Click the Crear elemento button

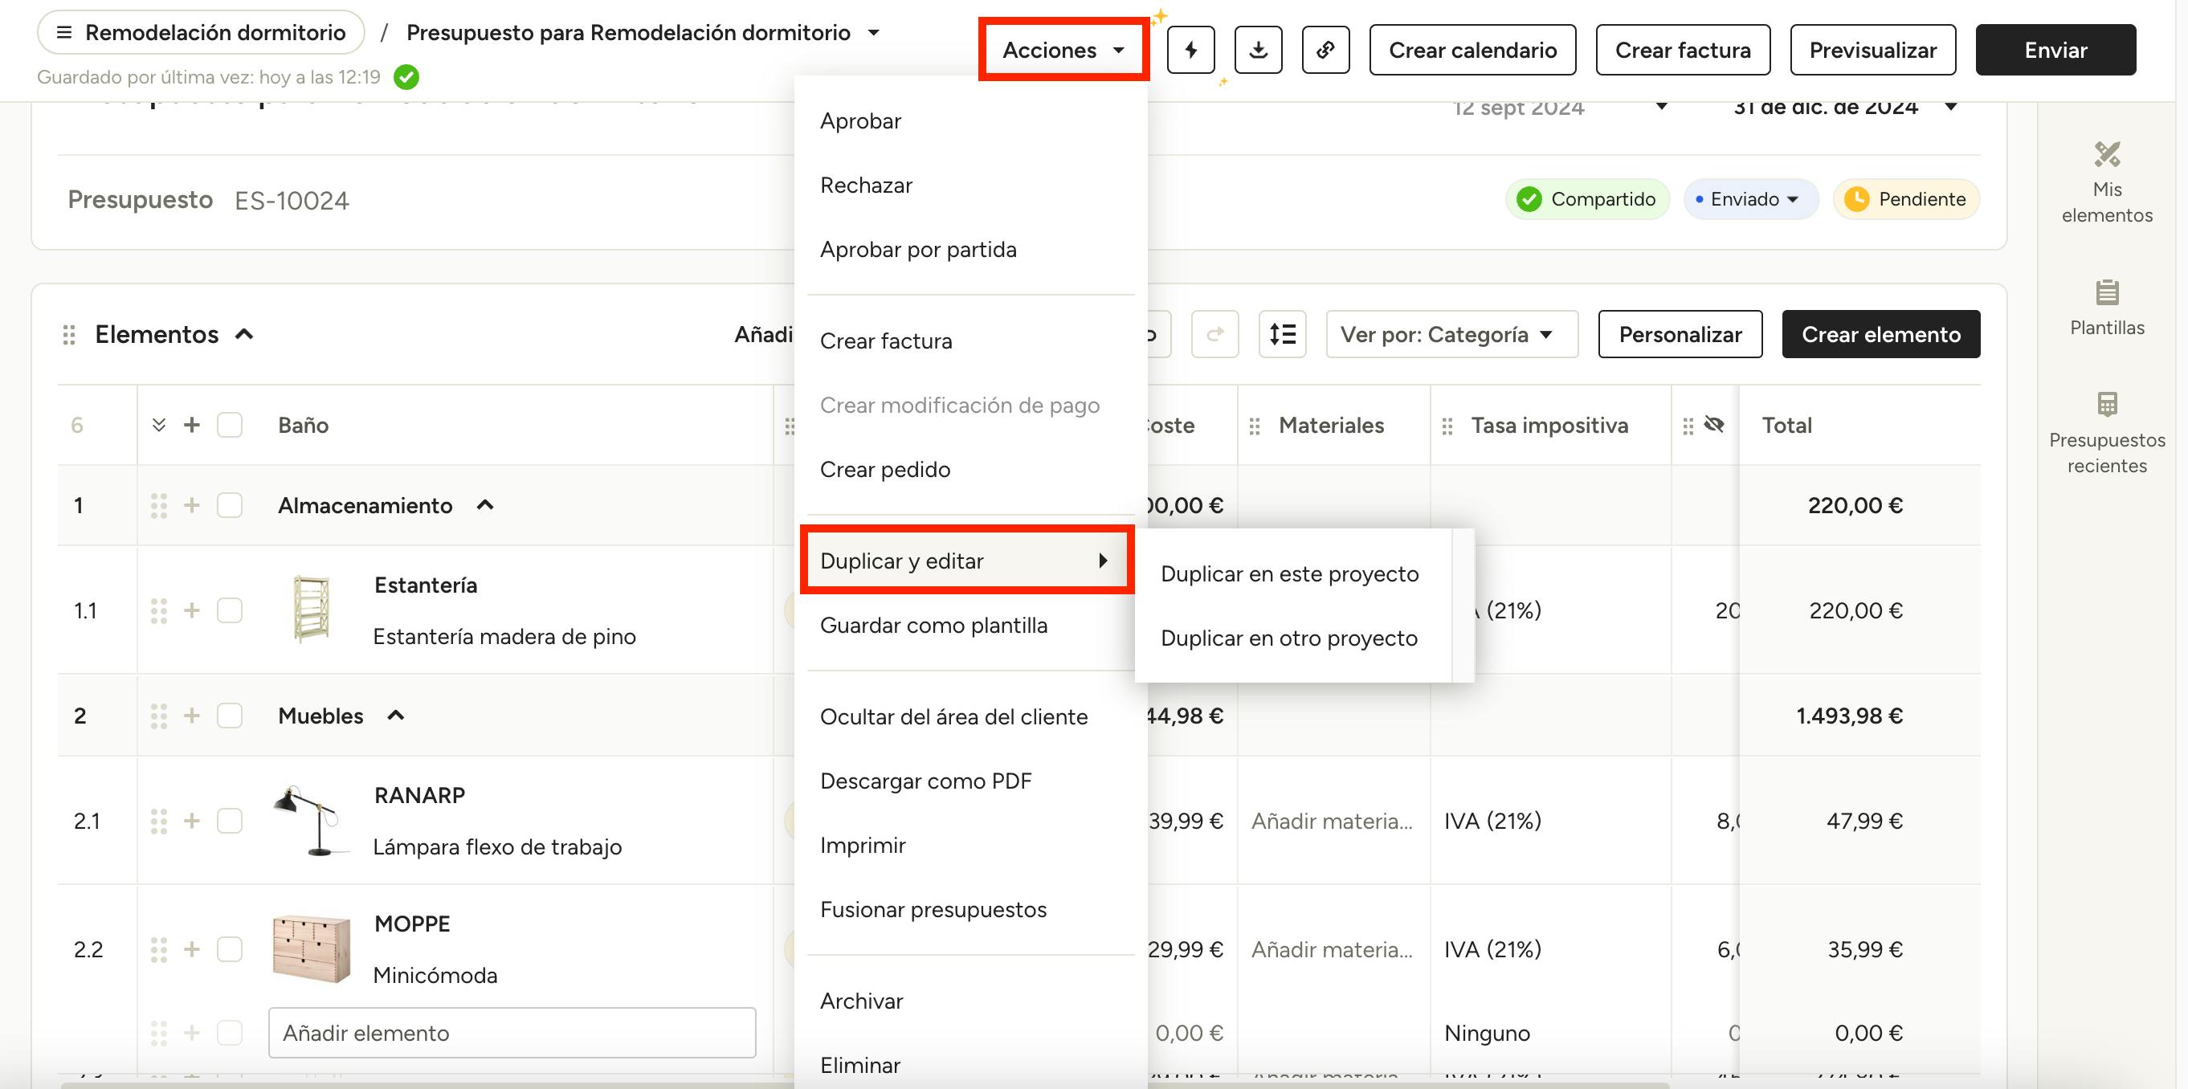(1880, 334)
